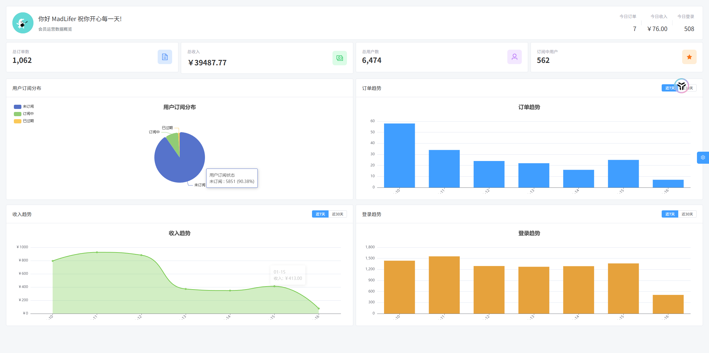Click the 01-15 data point on revenue line
The image size is (709, 353).
[274, 286]
